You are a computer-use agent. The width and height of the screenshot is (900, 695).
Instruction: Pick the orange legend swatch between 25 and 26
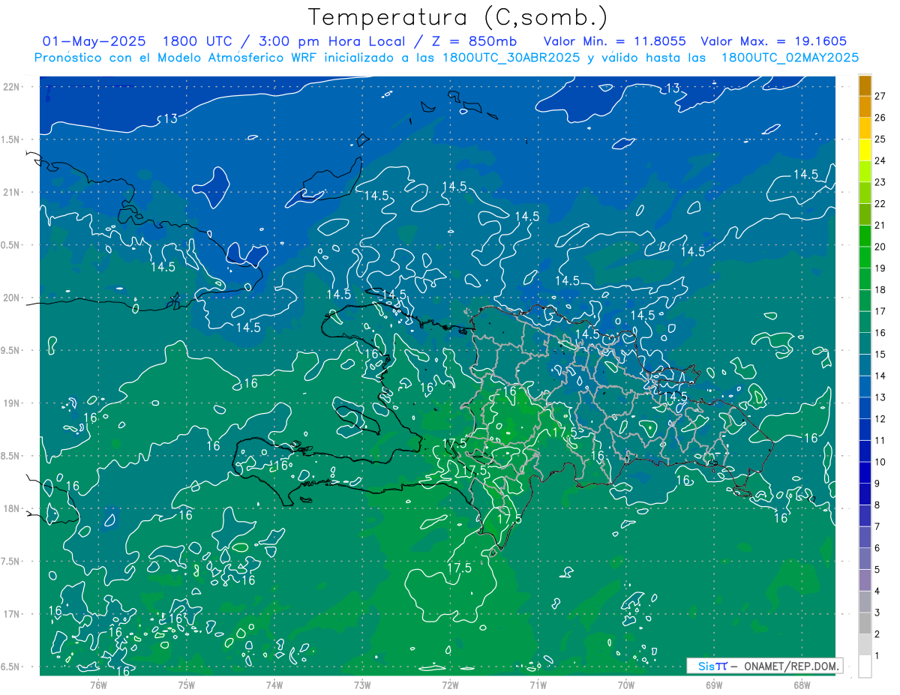click(865, 128)
